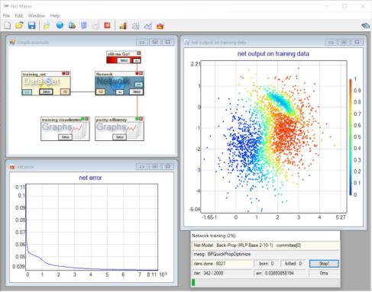
Task: Open the Window menu
Action: point(37,16)
